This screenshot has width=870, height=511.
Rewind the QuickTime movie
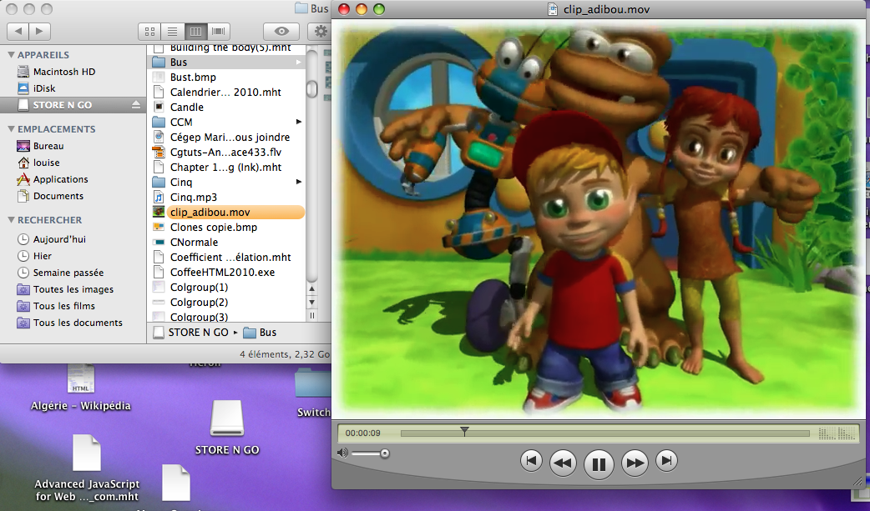pos(563,462)
